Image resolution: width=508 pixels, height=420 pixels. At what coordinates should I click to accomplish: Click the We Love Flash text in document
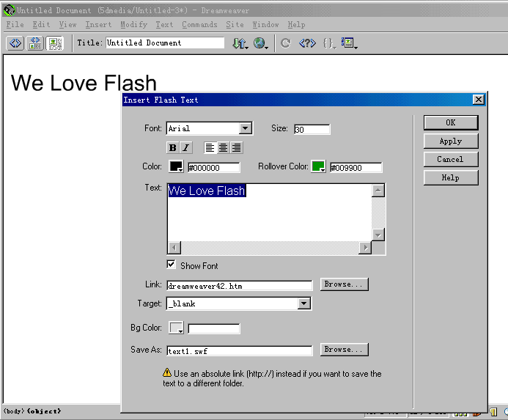point(84,83)
